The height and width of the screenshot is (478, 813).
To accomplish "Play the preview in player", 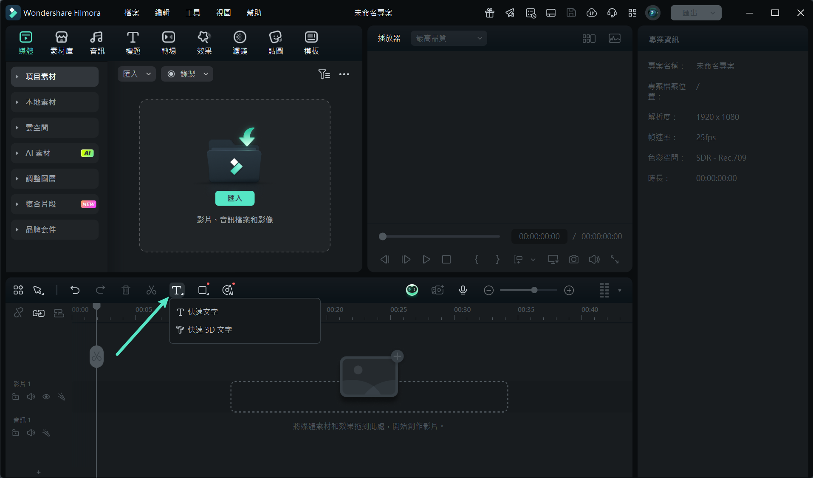I will pos(426,259).
